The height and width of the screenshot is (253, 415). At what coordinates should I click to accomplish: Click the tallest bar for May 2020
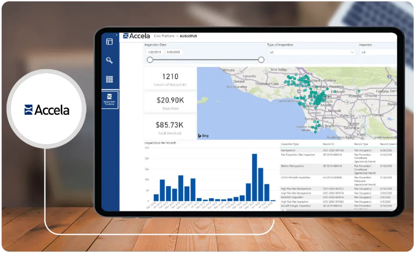[255, 177]
